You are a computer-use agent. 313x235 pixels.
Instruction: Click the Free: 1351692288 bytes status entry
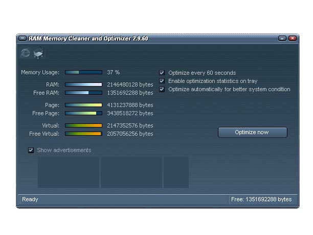[x=261, y=199]
